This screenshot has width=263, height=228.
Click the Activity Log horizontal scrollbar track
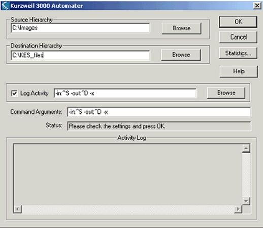[x=128, y=209]
